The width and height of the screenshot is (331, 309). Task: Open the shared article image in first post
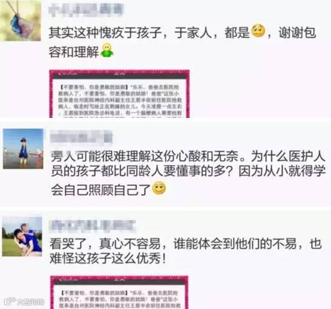coord(119,94)
